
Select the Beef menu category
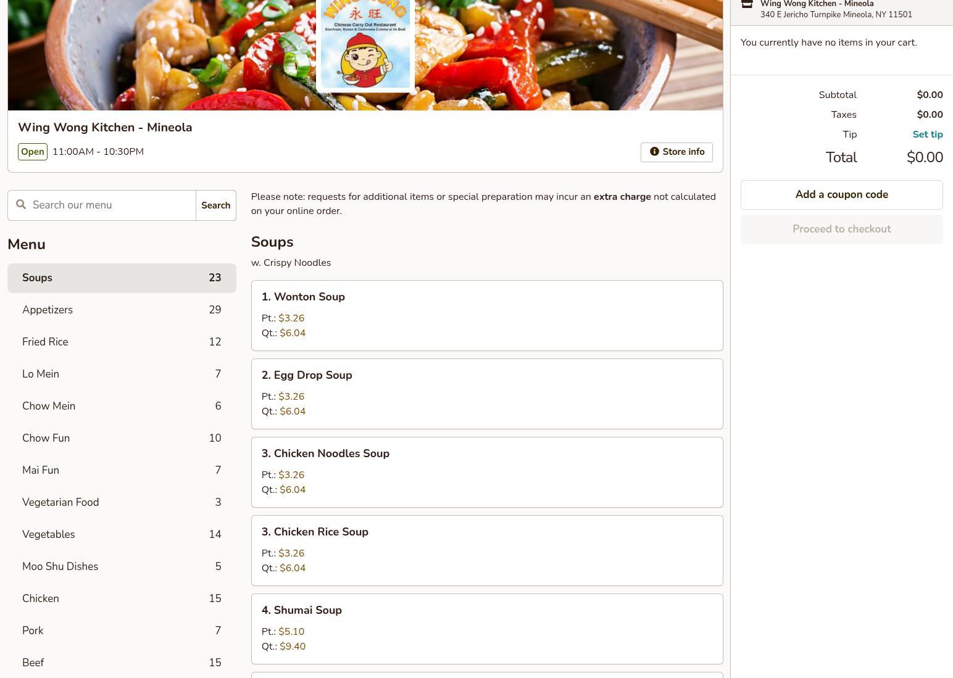[x=122, y=663]
